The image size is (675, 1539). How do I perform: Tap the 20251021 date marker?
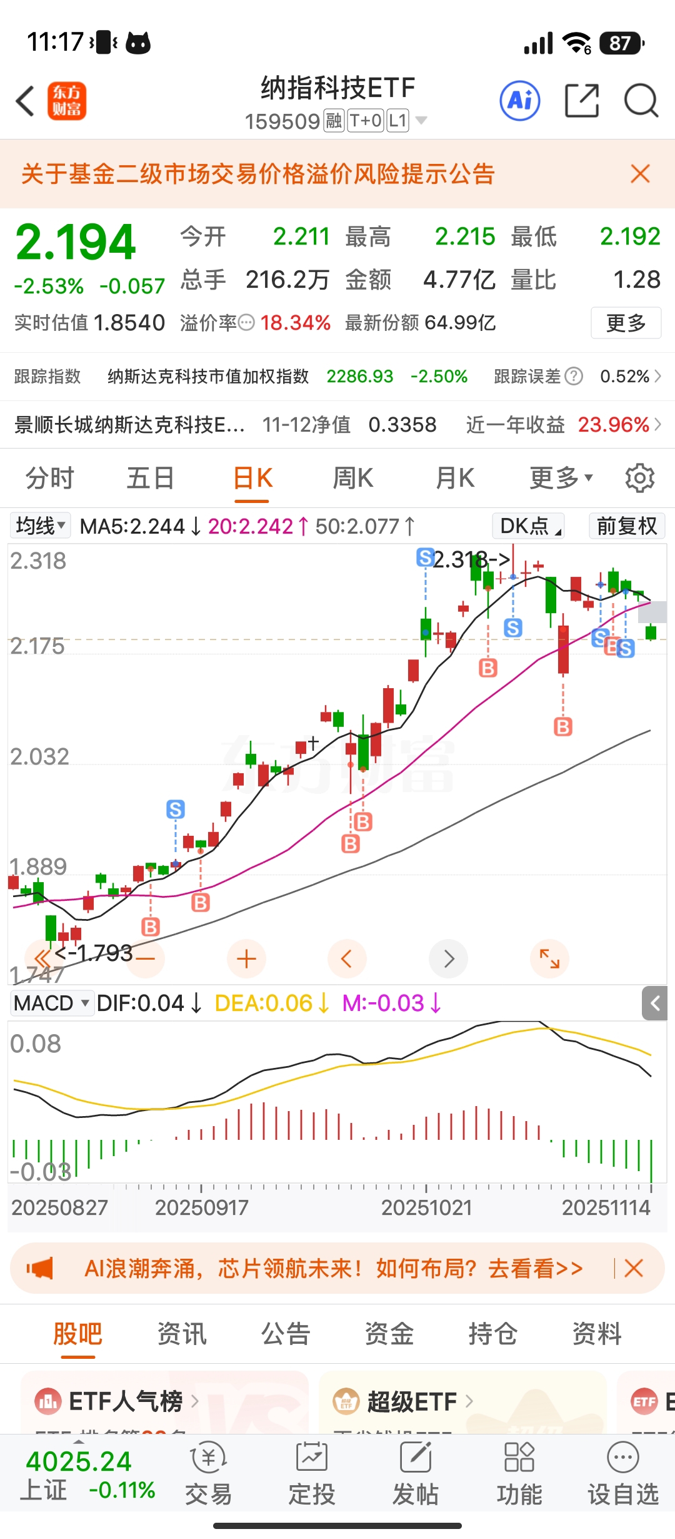pos(427,1207)
